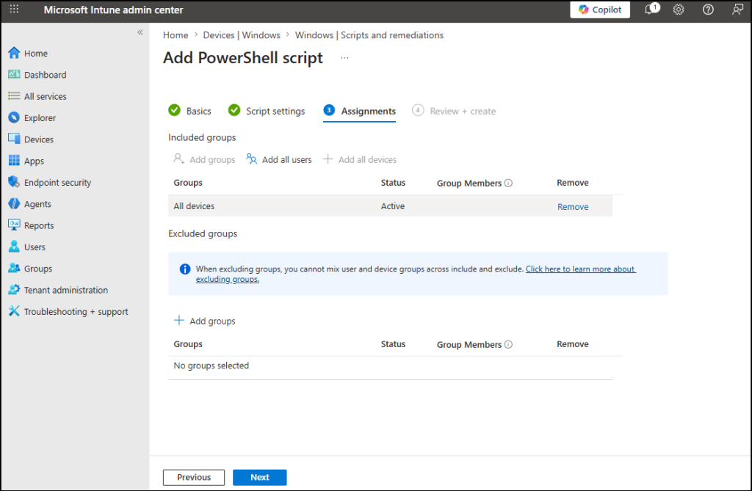The height and width of the screenshot is (491, 752).
Task: Collapse the left navigation pane
Action: click(x=140, y=32)
